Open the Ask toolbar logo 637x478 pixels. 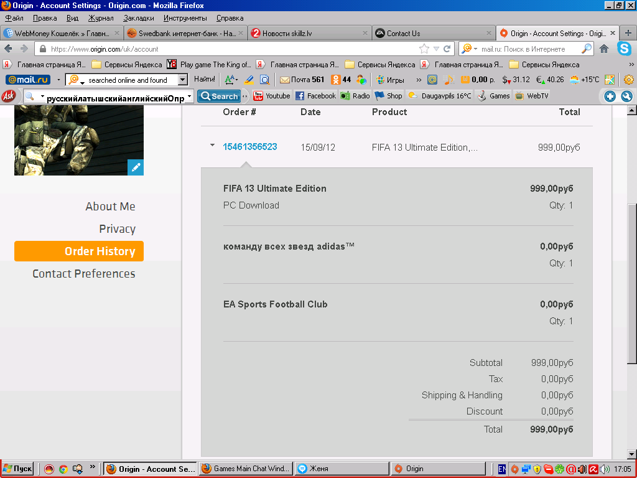coord(9,96)
